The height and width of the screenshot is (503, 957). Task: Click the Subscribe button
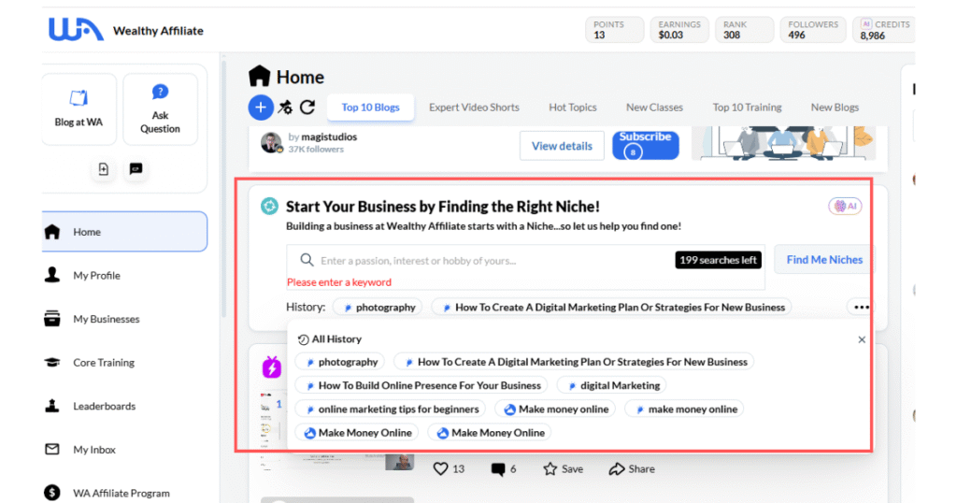tap(646, 145)
